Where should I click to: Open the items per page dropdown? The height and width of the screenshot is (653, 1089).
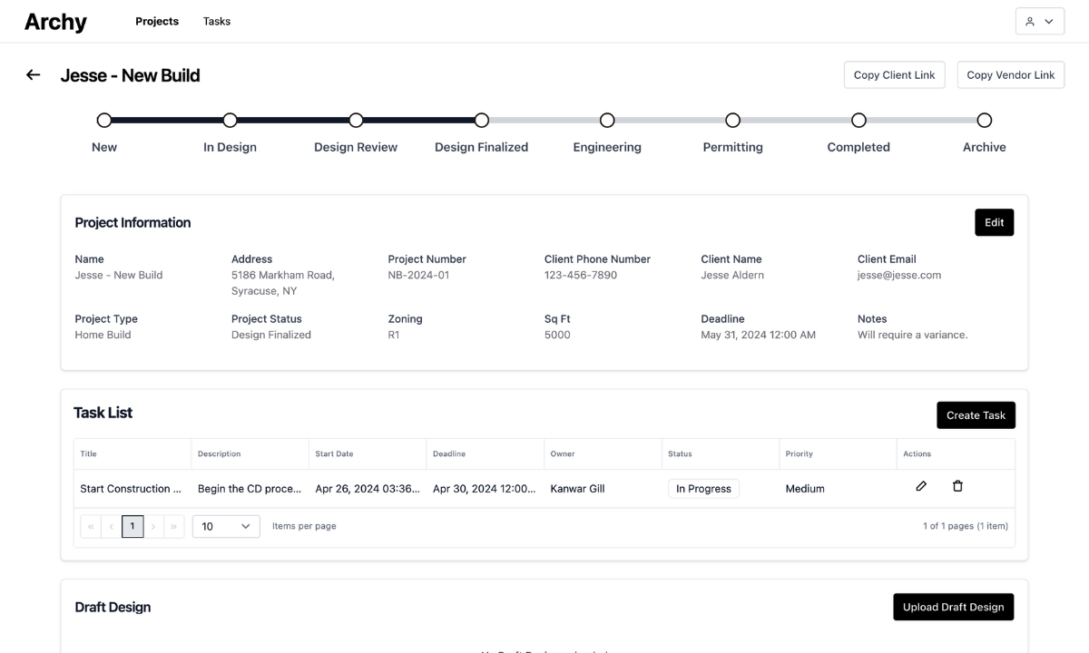[226, 526]
